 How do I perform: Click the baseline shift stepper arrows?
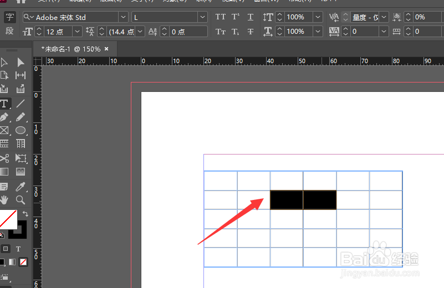164,32
